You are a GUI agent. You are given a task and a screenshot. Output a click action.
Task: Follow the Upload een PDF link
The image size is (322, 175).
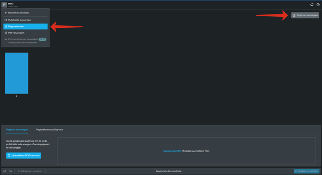coord(172,151)
